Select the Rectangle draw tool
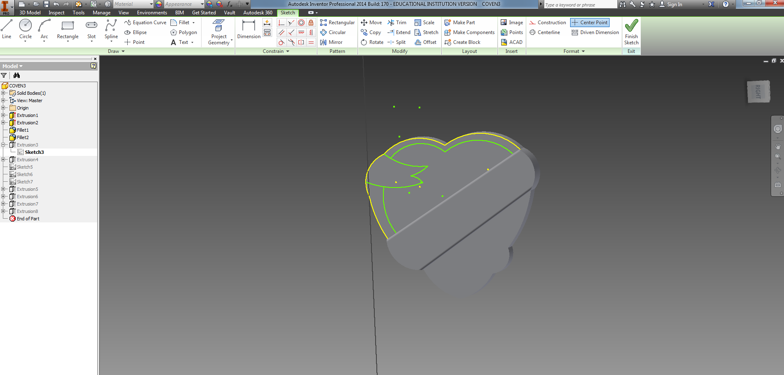This screenshot has height=375, width=784. point(68,30)
